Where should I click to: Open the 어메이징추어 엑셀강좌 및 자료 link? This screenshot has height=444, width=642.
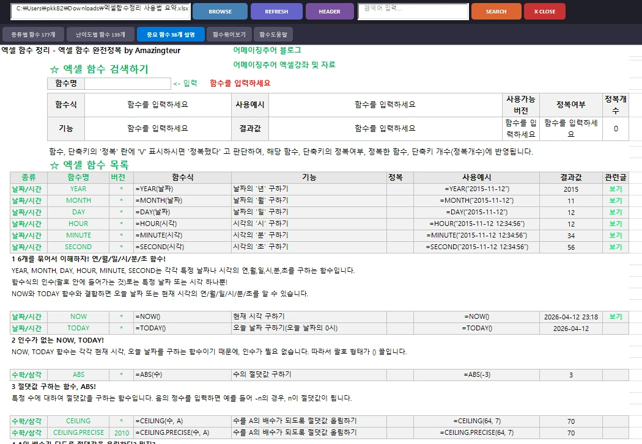tap(284, 65)
